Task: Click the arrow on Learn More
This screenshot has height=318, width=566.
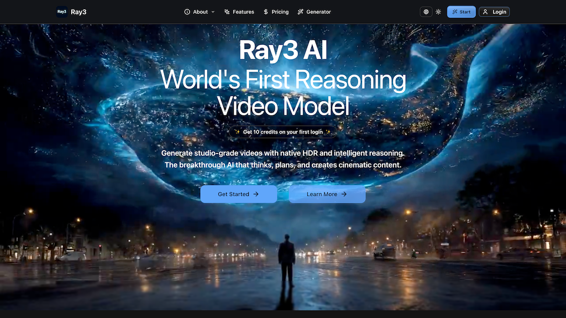Action: pos(344,194)
